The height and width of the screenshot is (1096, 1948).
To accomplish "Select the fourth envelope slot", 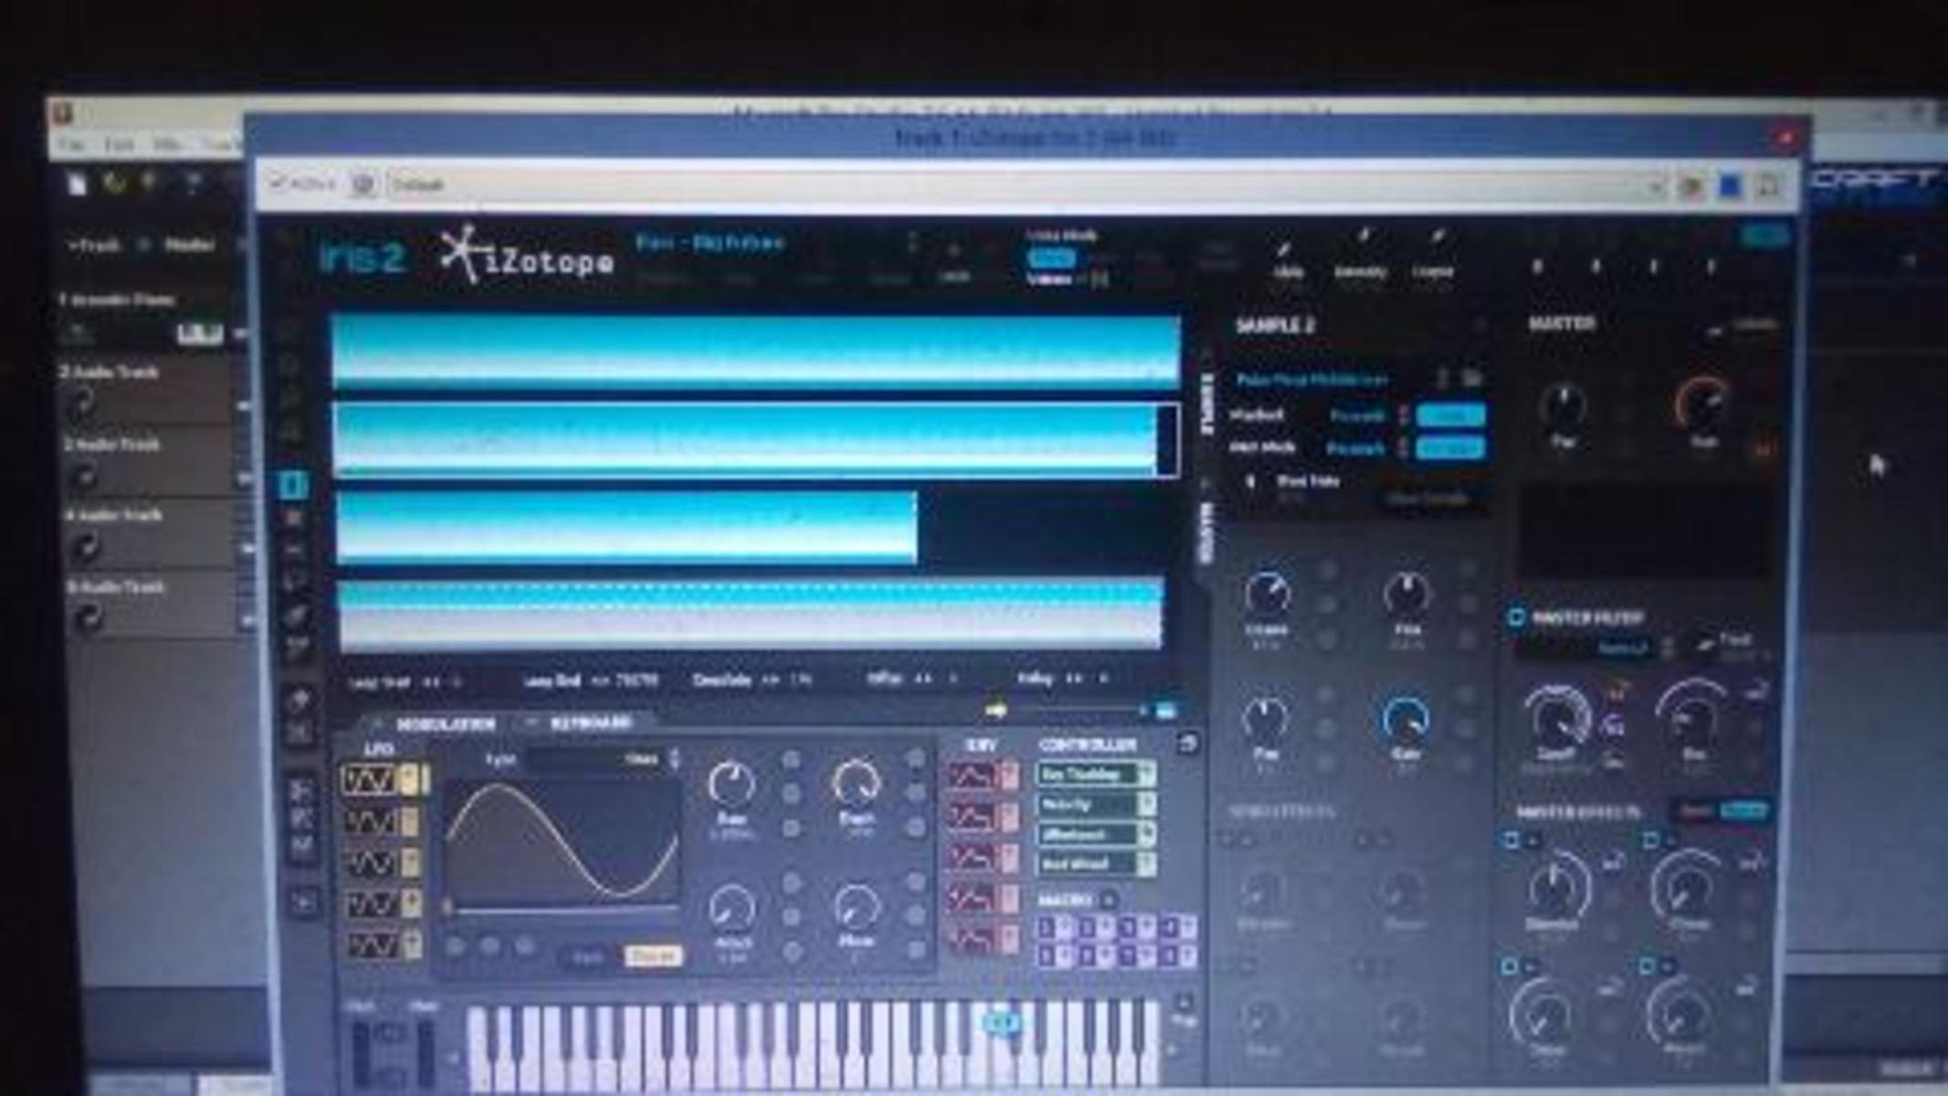I will (972, 900).
